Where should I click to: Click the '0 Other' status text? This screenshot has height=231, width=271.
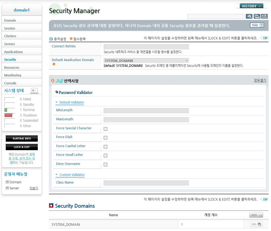click(x=25, y=126)
